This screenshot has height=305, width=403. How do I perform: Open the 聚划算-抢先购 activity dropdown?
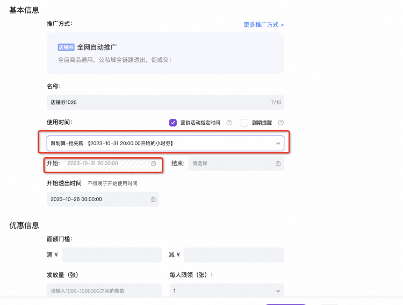coord(165,144)
